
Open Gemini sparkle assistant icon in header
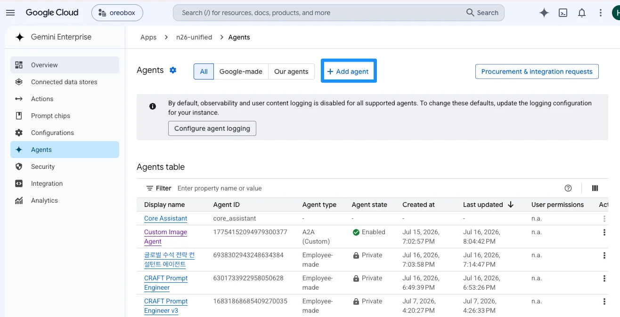pos(544,13)
